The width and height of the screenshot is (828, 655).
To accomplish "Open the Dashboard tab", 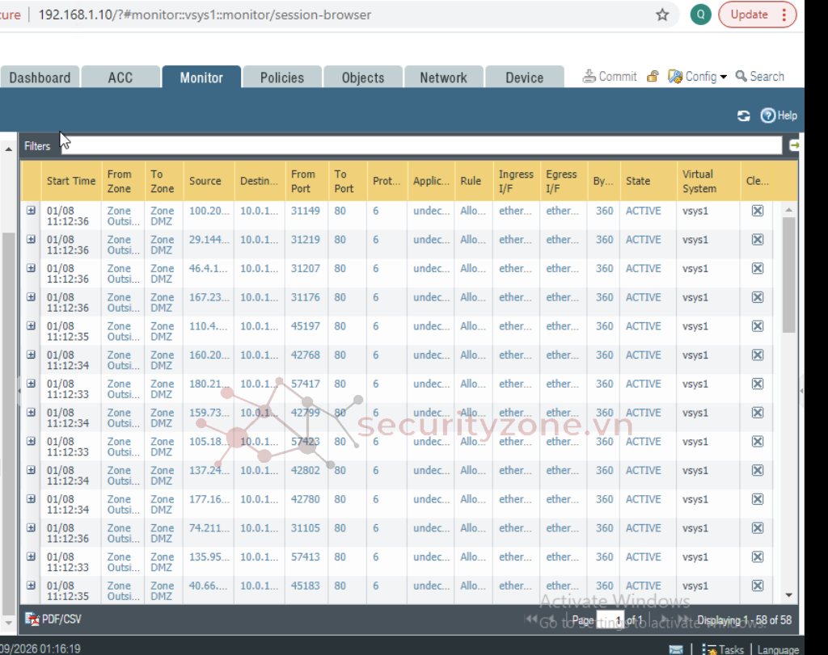I will tap(40, 78).
